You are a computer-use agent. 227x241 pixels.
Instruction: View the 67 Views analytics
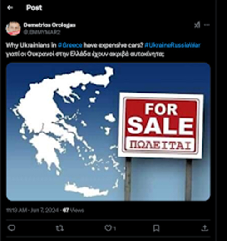tap(74, 210)
